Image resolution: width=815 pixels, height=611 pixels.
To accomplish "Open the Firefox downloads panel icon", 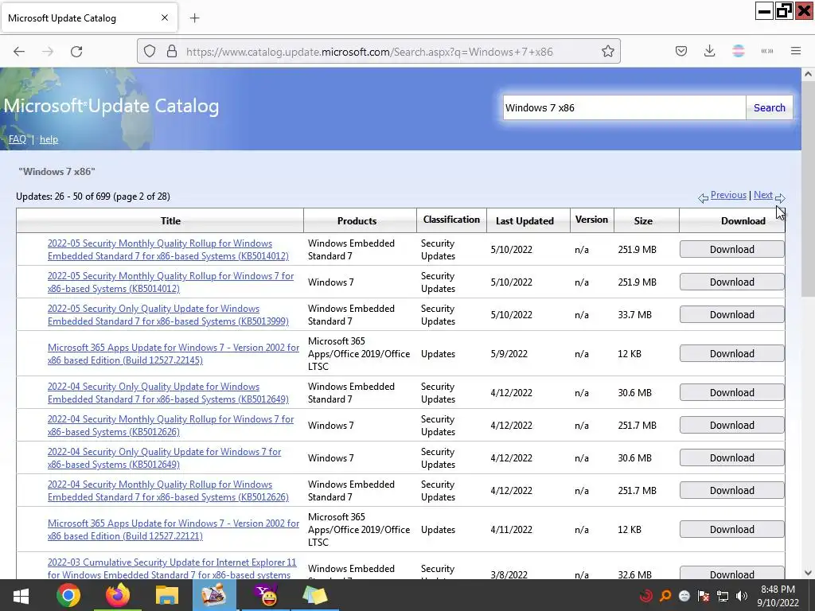I will coord(709,51).
